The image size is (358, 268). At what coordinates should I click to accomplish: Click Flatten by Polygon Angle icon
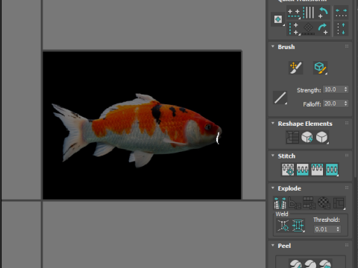pos(295,203)
